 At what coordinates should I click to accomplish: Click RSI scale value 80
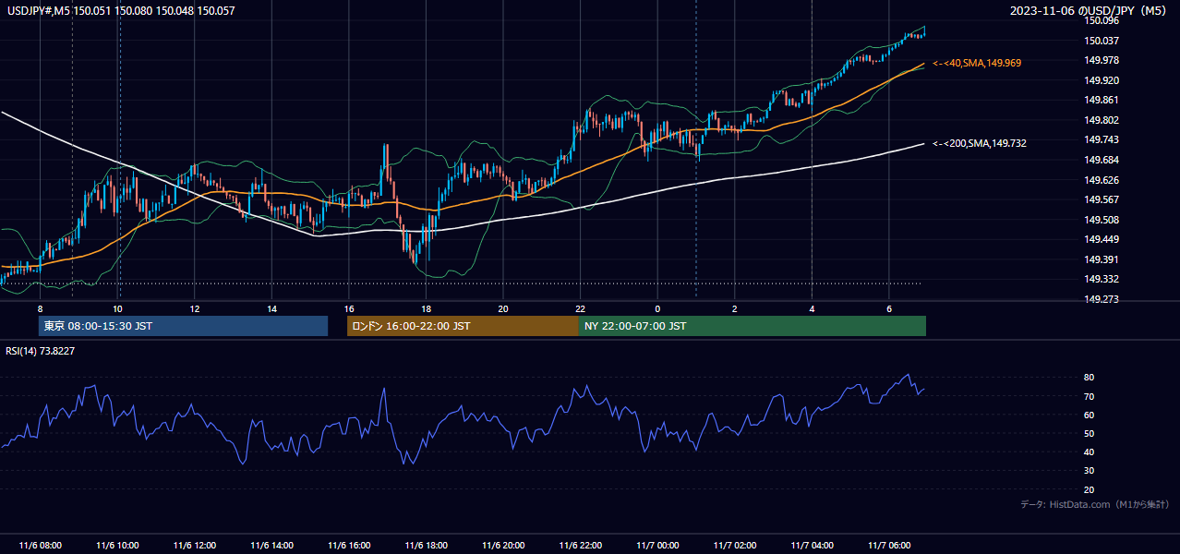coord(1090,378)
